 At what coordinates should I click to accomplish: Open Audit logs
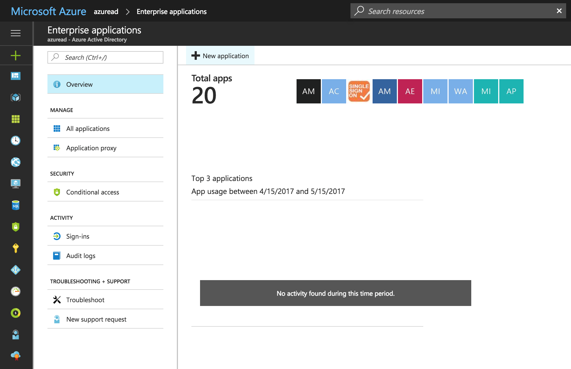tap(105, 256)
